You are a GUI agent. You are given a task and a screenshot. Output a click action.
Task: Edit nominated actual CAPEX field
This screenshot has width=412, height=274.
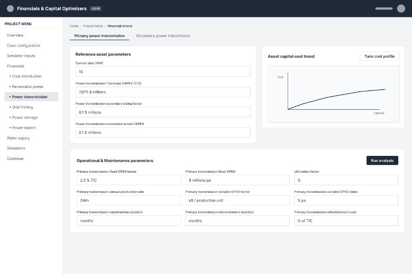[x=163, y=133]
